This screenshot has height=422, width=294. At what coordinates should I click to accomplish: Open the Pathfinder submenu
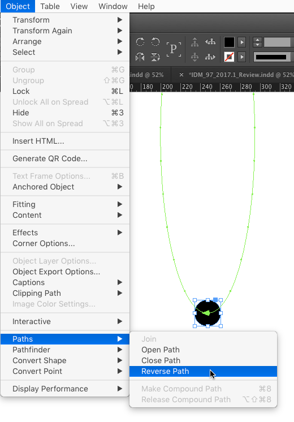tap(65, 350)
